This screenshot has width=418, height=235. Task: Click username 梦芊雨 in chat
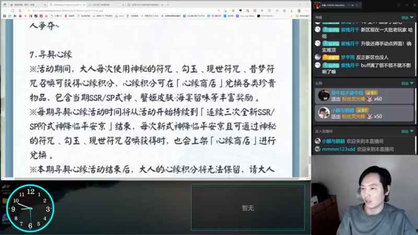[x=347, y=57]
